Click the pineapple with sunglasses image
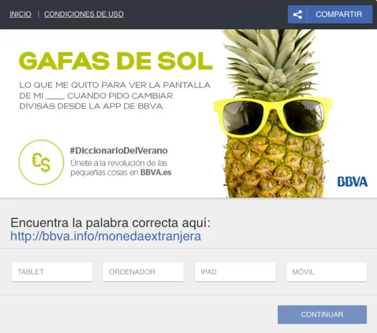 [x=273, y=113]
